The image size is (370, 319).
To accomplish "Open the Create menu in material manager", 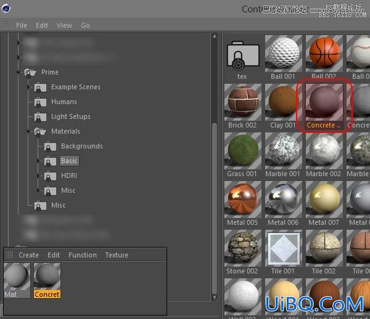I will click(28, 255).
